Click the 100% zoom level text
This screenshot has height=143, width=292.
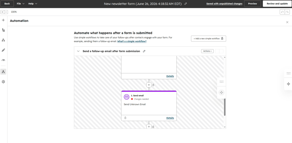pos(14,12)
